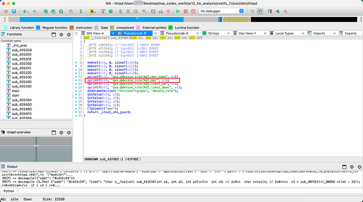363x202 pixels.
Task: Click the highlighted 'C' pseudocode toolbar icon
Action: click(x=260, y=12)
